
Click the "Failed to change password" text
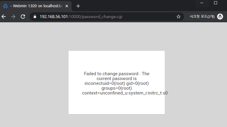(x=111, y=74)
